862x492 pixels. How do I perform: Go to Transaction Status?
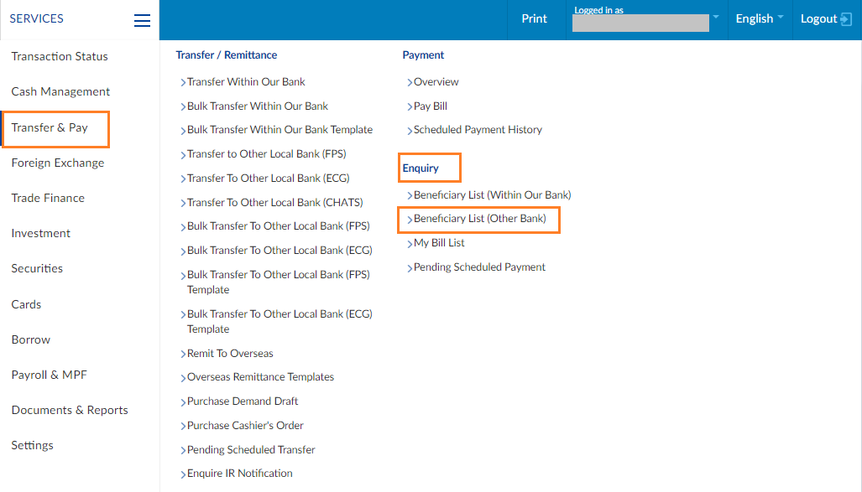click(60, 56)
